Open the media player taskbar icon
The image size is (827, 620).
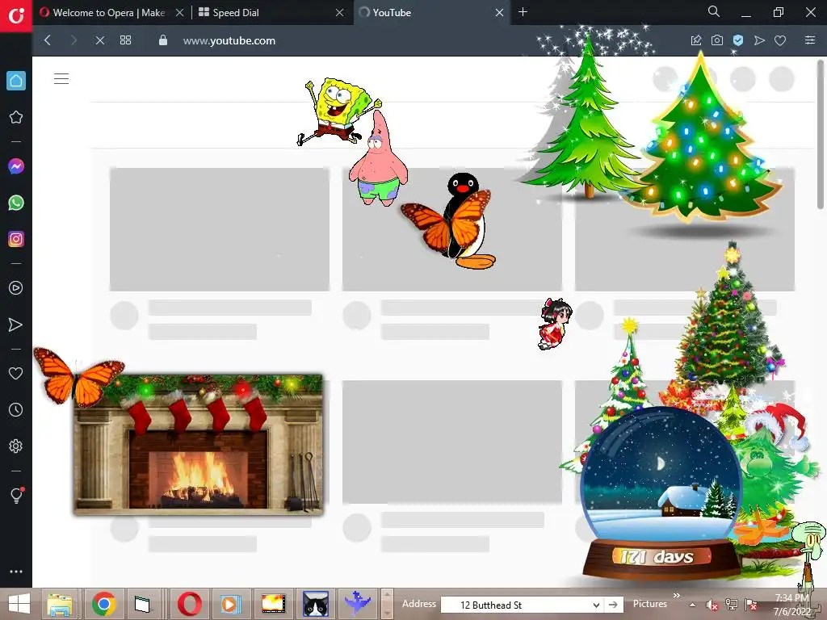[x=230, y=604]
